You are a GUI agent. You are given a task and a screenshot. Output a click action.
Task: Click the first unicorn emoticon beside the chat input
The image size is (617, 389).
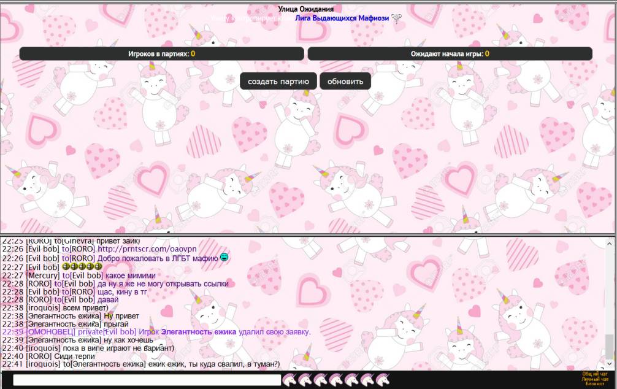pos(289,380)
